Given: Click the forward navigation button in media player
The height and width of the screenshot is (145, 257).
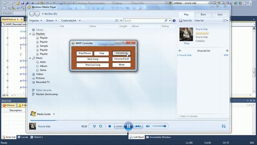Looking at the screenshot, I should [x=37, y=14].
